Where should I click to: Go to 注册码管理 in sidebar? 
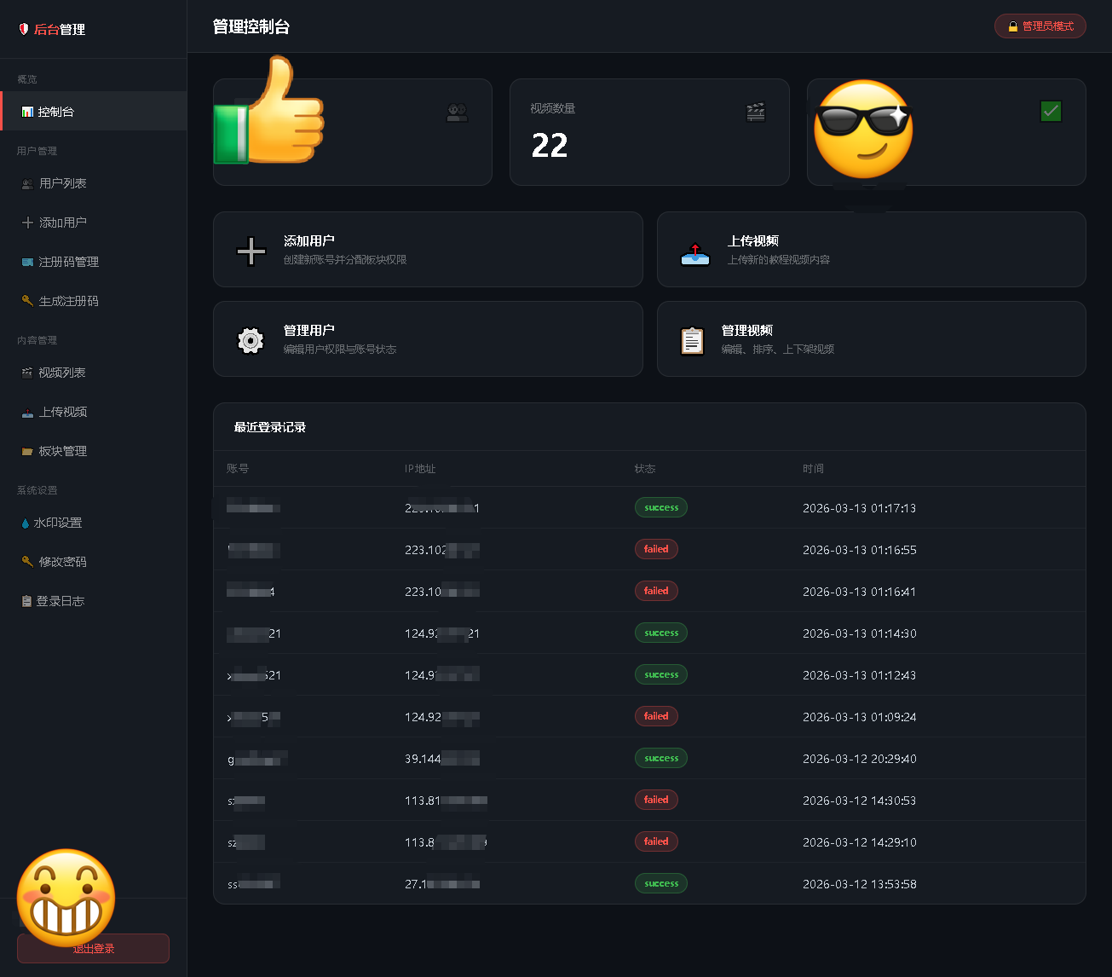pos(68,262)
